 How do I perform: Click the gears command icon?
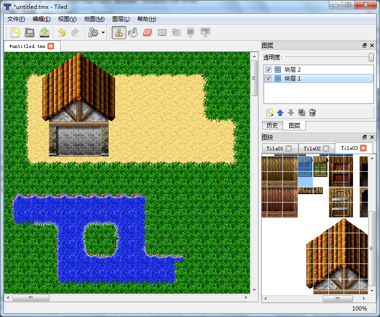tap(93, 32)
